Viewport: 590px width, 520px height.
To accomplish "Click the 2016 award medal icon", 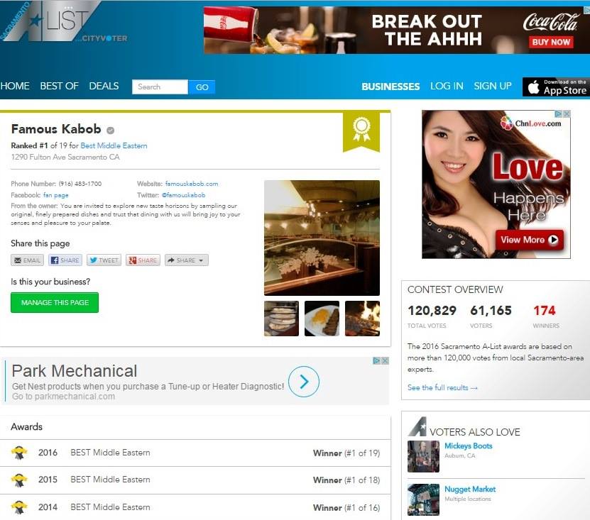I will tap(19, 453).
